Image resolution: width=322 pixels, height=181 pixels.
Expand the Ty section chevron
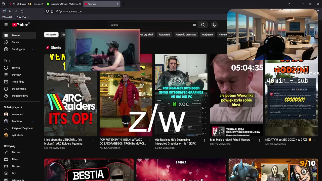click(x=10, y=61)
